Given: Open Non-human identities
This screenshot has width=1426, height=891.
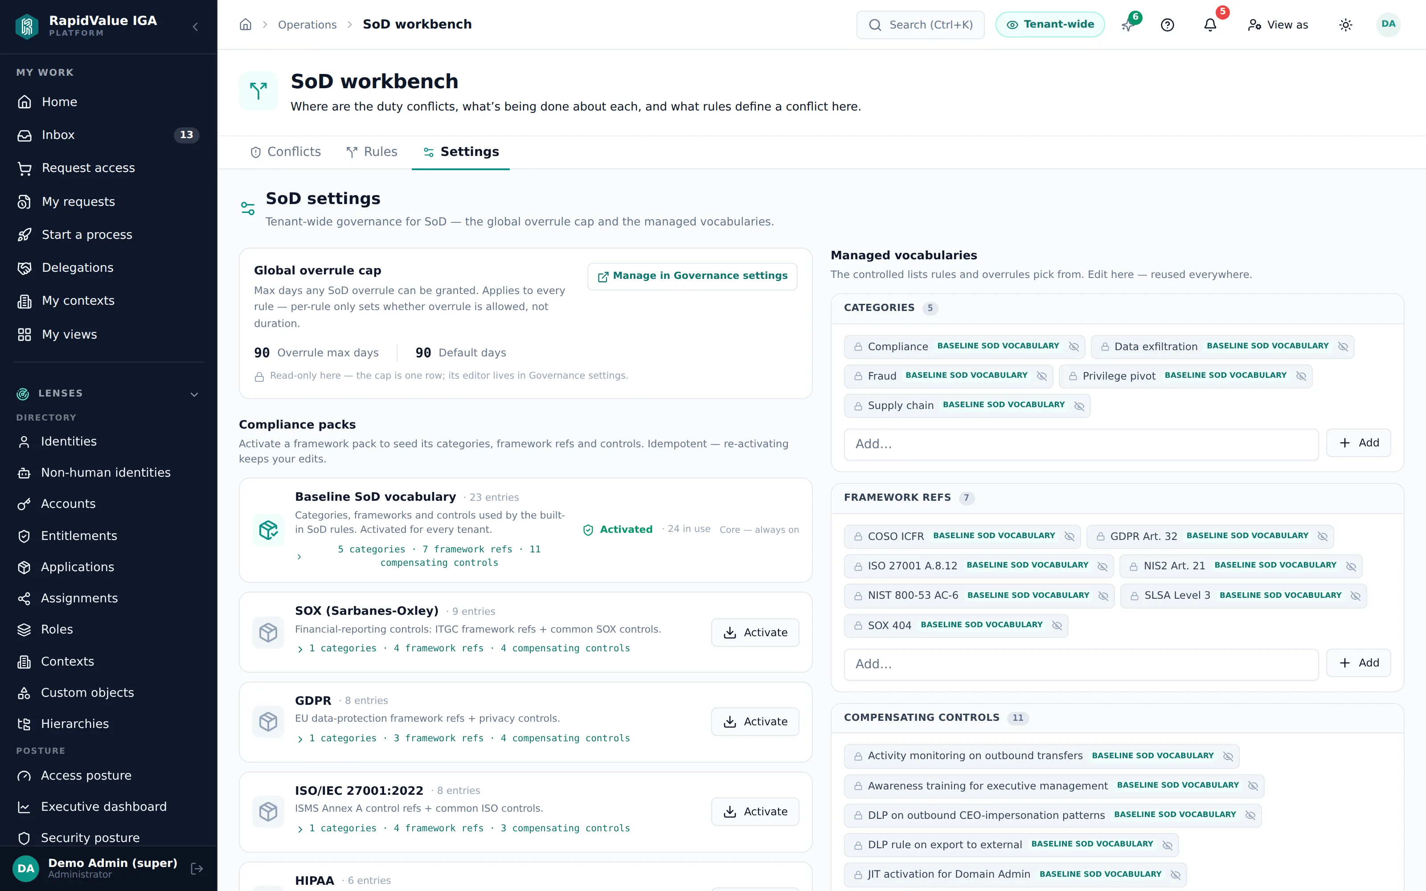Looking at the screenshot, I should [108, 473].
